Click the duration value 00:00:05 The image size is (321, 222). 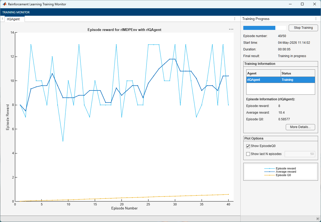284,49
